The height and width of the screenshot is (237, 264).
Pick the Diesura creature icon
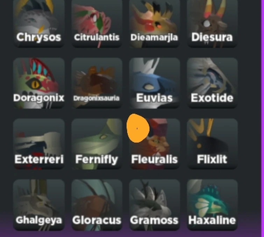point(212,23)
